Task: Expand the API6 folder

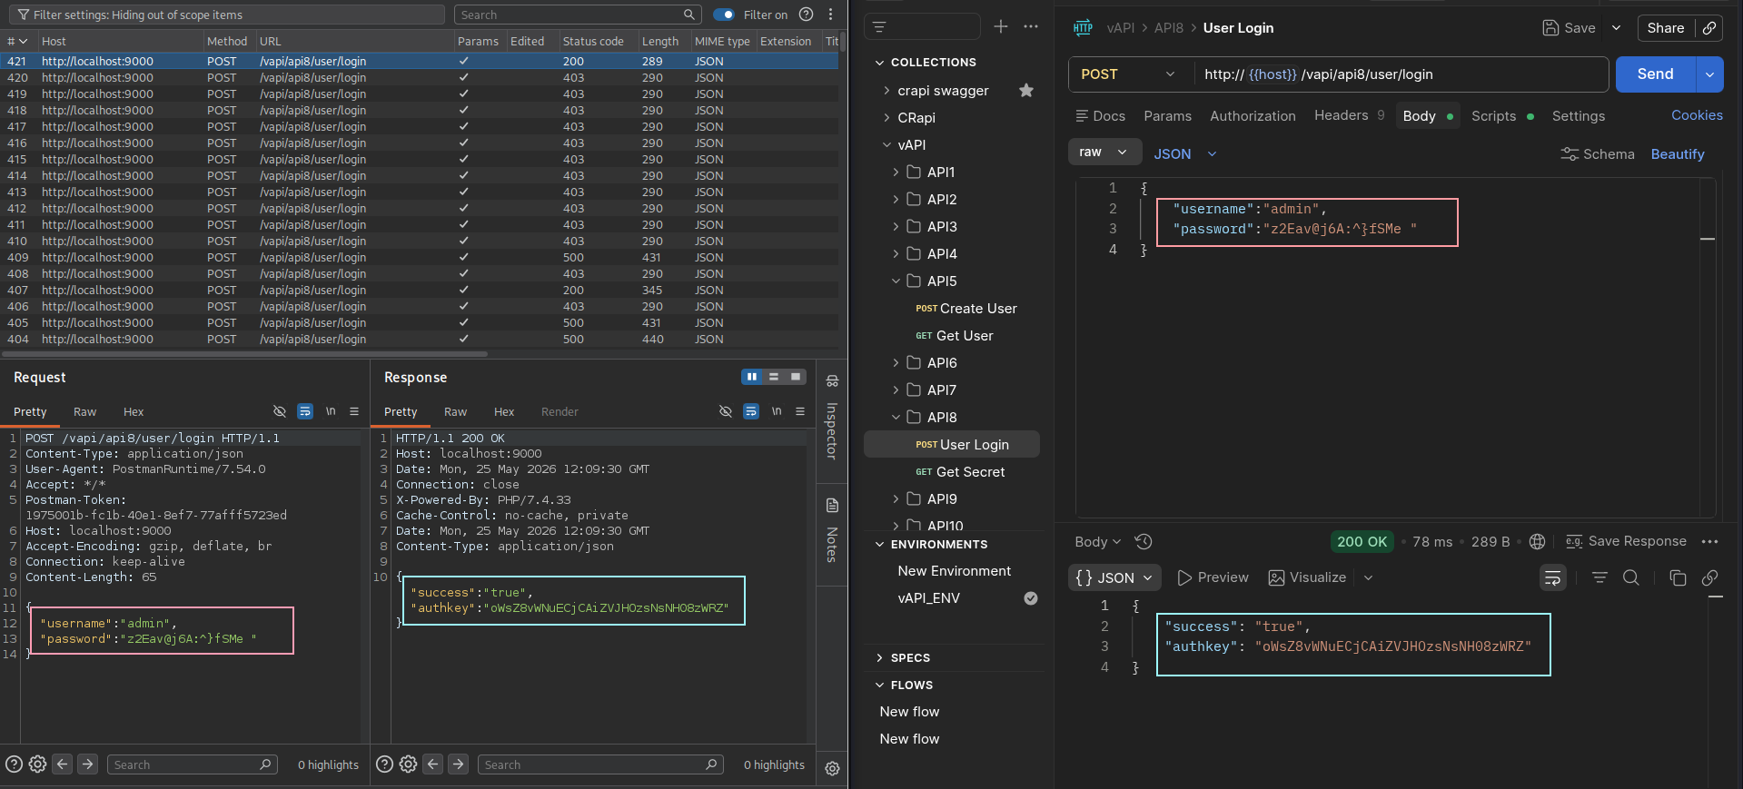Action: (896, 362)
